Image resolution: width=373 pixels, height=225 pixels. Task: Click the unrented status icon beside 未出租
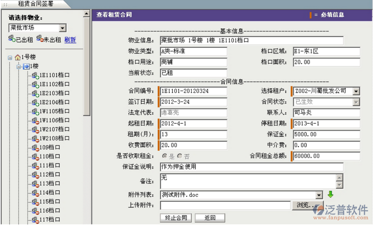pos(40,39)
